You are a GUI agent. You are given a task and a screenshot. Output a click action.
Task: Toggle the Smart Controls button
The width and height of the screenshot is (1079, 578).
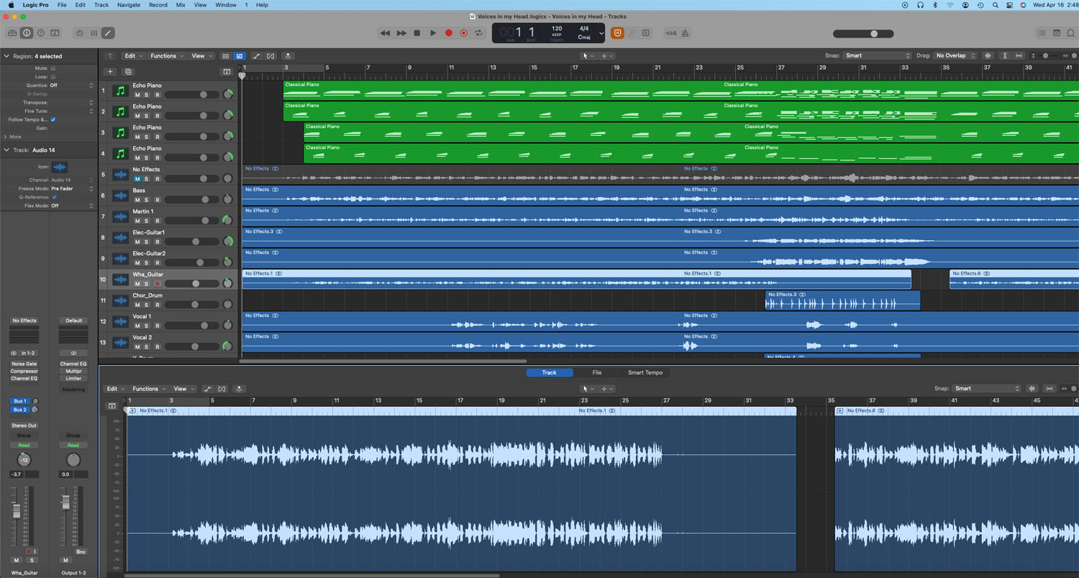coord(79,33)
